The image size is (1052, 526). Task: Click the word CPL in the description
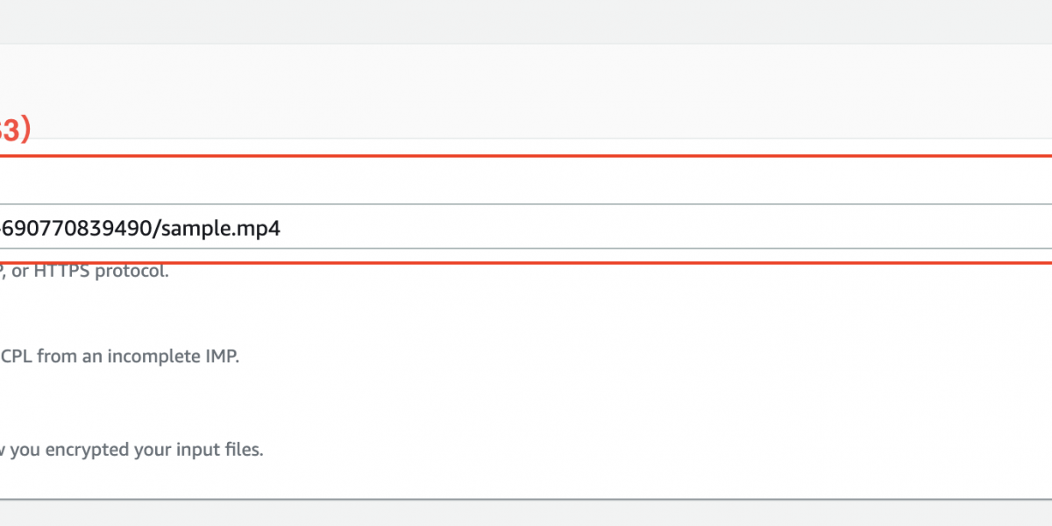point(17,357)
